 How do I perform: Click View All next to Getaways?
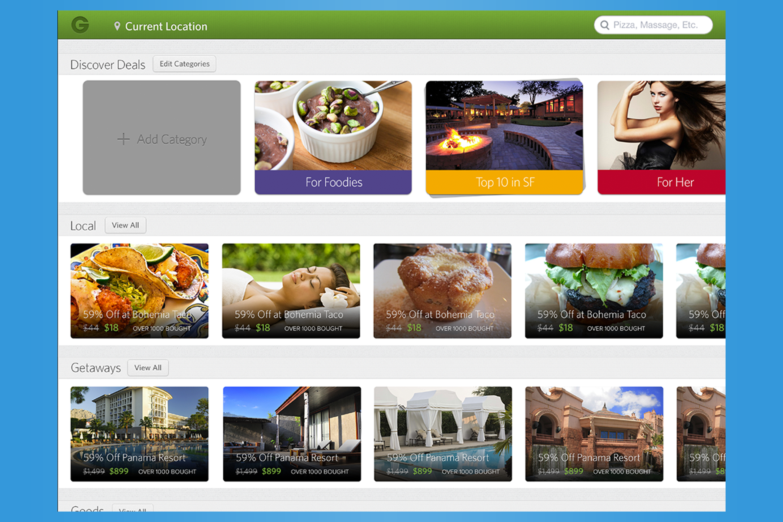pyautogui.click(x=148, y=368)
